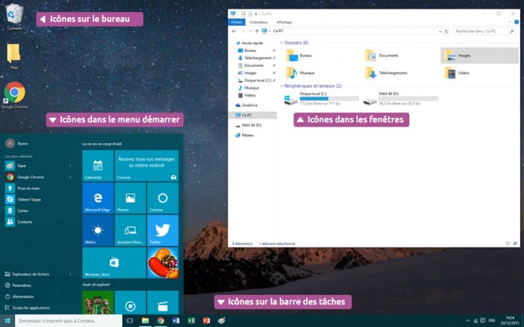The image size is (524, 327).
Task: Open File Explorer from the taskbar
Action: pyautogui.click(x=145, y=321)
